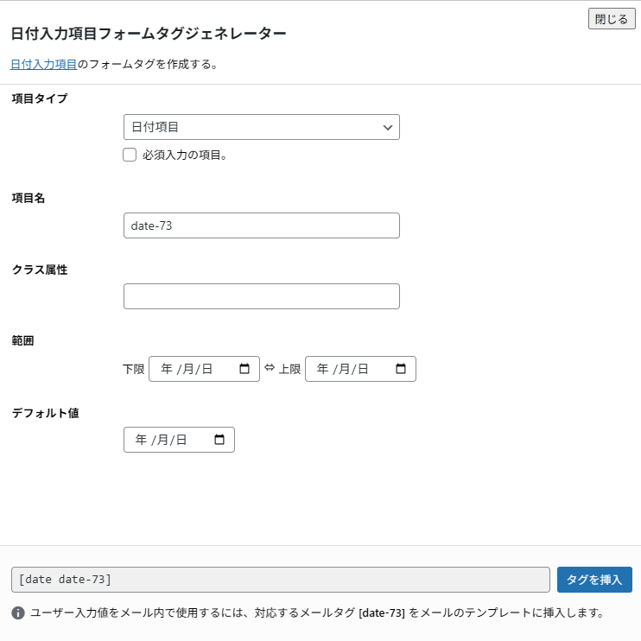The width and height of the screenshot is (641, 641).
Task: Select the 年 segment of the 上限 date
Action: [323, 369]
